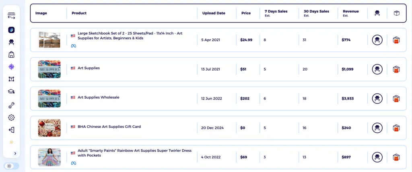The image size is (412, 172).
Task: Sort by the Price column header
Action: (246, 13)
